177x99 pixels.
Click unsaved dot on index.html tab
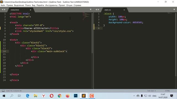tap(30, 10)
